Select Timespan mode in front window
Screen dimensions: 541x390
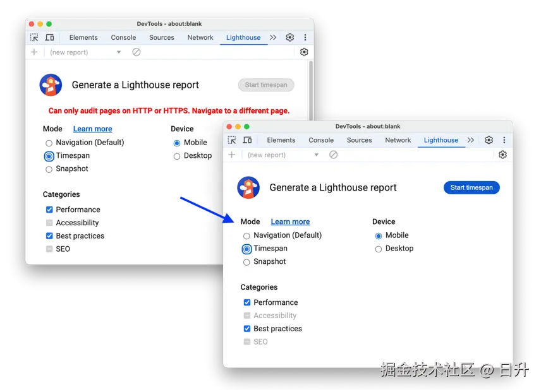point(246,249)
